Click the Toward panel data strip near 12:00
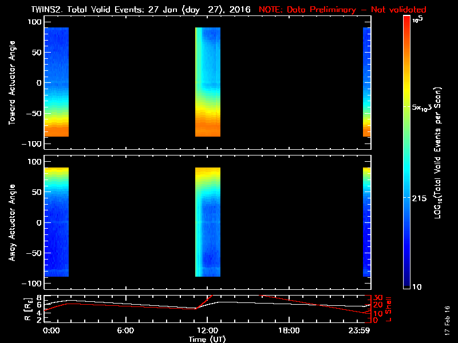The height and width of the screenshot is (343, 458). (x=208, y=82)
